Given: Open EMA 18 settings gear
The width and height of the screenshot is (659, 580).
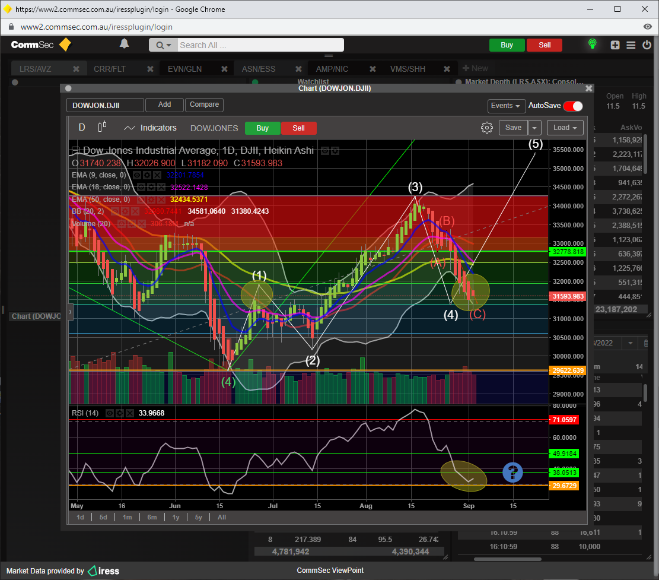Looking at the screenshot, I should tap(151, 187).
